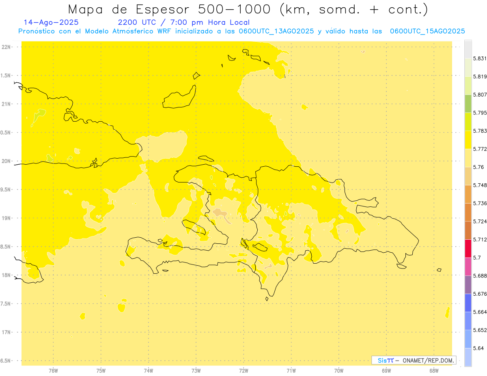The image size is (487, 376).
Task: Pick the pink legend swatch between 5.7 and 5.688
Action: click(468, 266)
